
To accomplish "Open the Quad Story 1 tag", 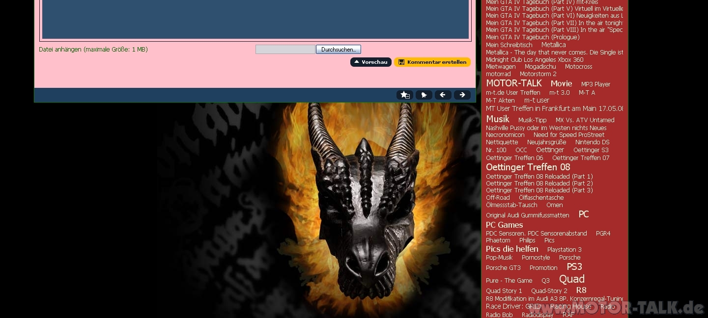I will tap(504, 291).
